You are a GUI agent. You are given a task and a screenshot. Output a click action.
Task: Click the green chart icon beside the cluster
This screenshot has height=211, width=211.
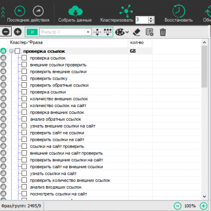(3, 51)
